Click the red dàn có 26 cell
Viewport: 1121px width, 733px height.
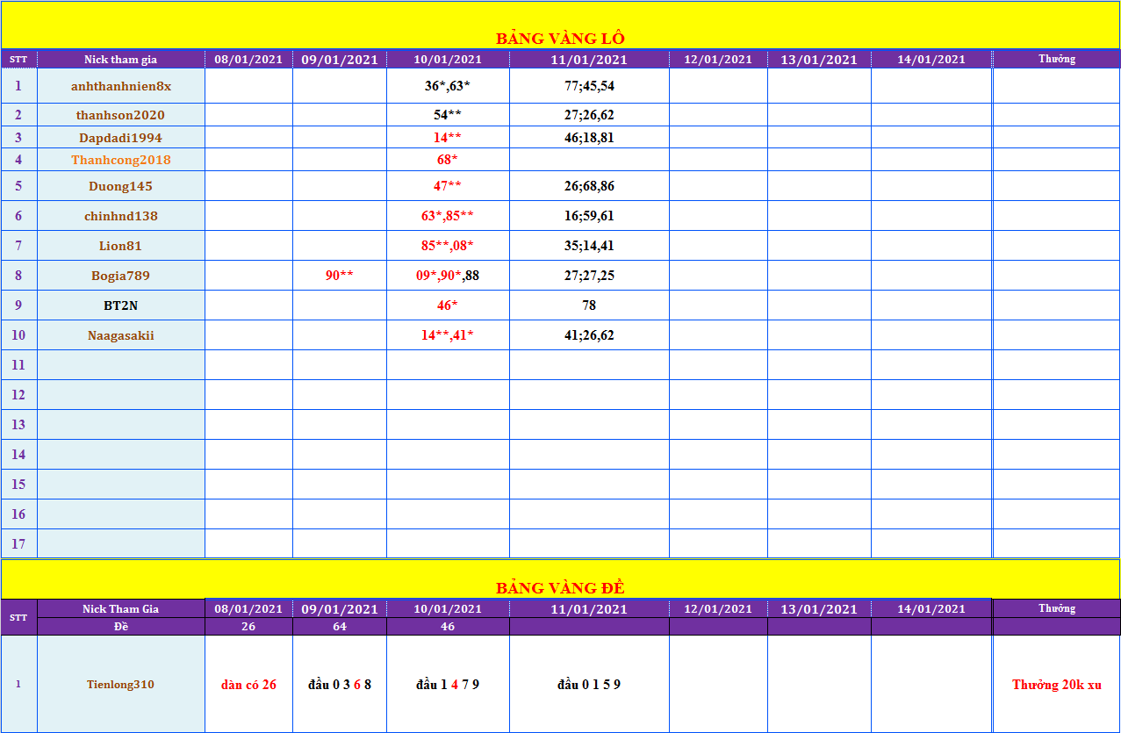[x=248, y=685]
